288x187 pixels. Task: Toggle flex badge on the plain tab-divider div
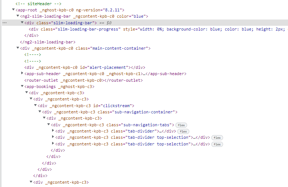pos(183,131)
